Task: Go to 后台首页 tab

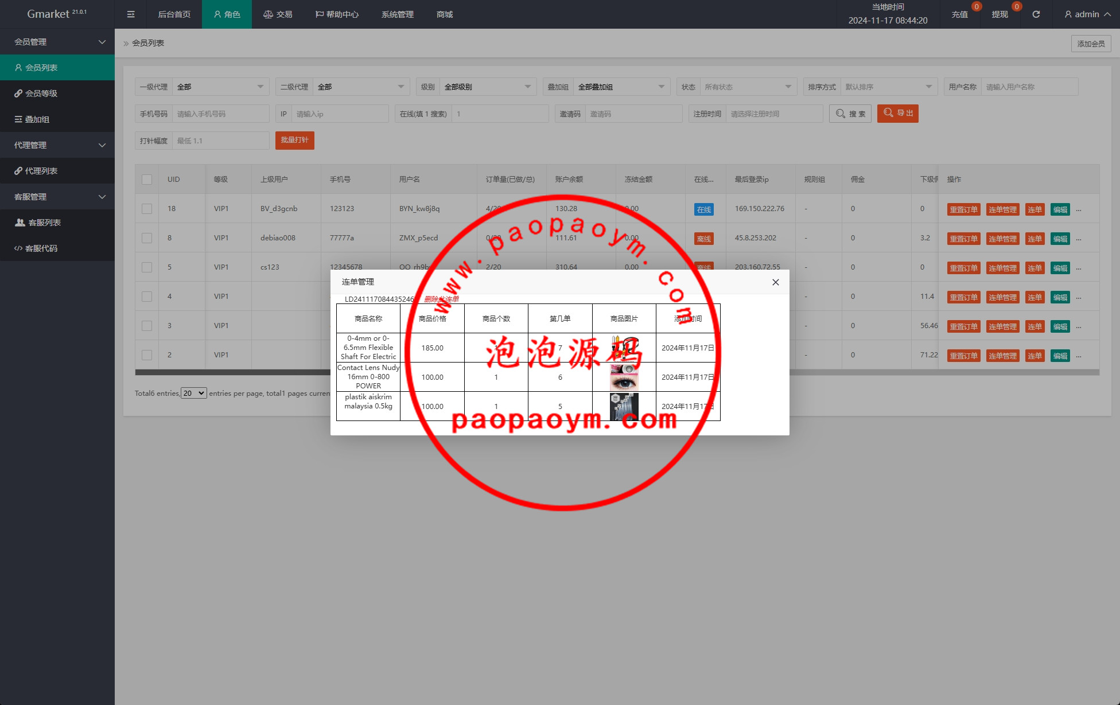Action: click(174, 14)
